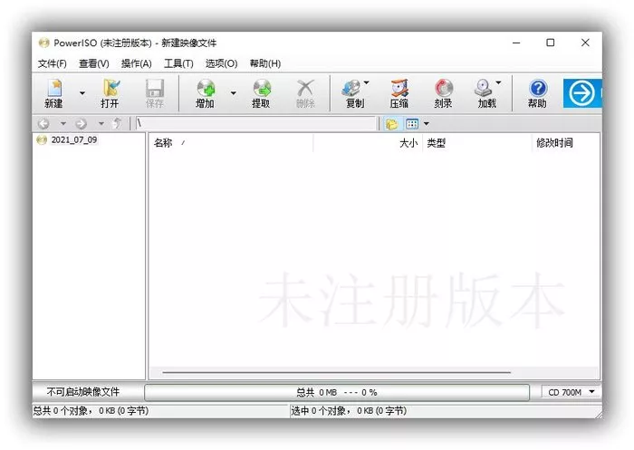This screenshot has height=450, width=634.
Task: Sort by the 名称 column header
Action: click(233, 143)
